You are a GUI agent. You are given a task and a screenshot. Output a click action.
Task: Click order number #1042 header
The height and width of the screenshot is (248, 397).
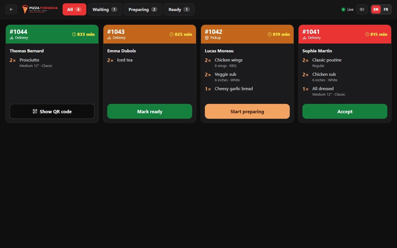click(x=214, y=32)
